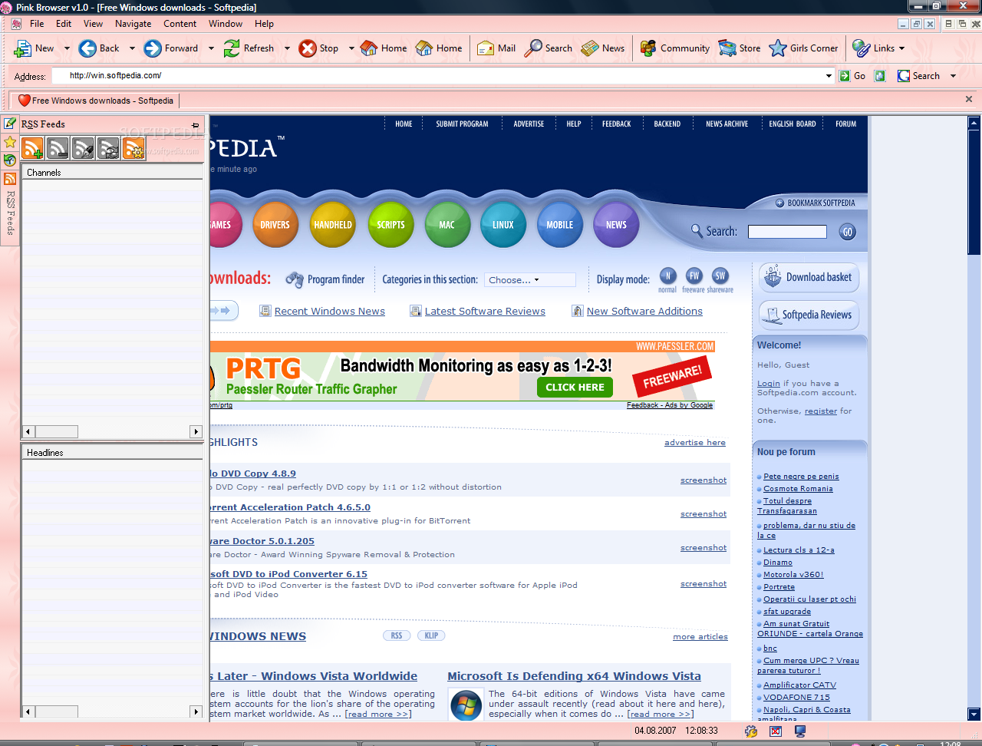Screen dimensions: 982x746
Task: Click the settings wrench icon in status bar
Action: tap(751, 731)
